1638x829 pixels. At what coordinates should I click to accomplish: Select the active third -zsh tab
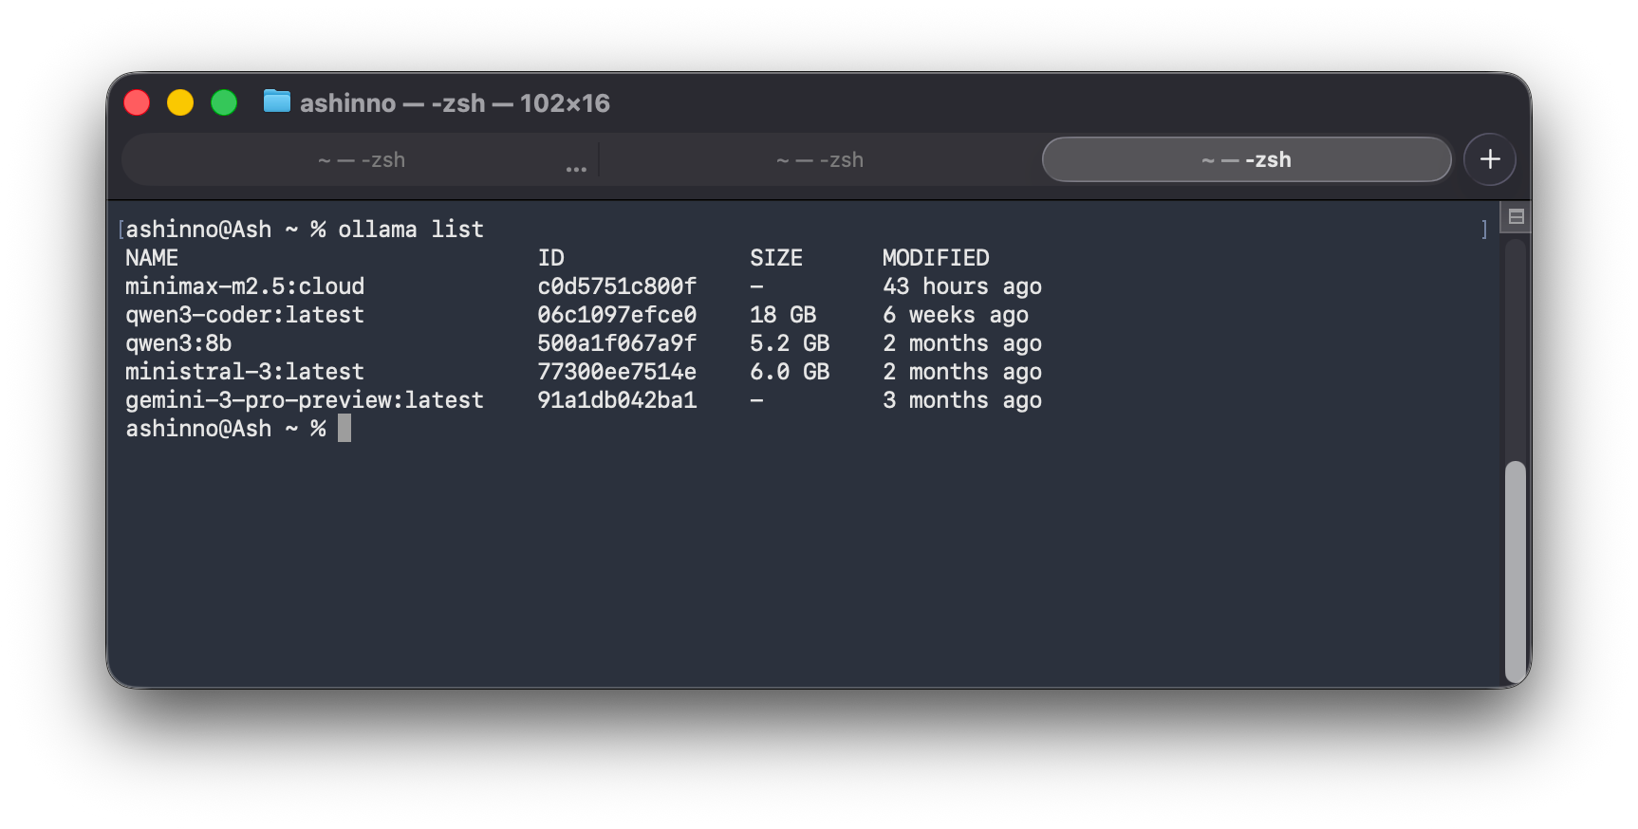coord(1246,159)
